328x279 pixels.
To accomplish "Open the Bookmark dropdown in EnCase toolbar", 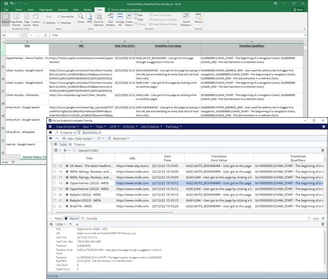I will [119, 139].
